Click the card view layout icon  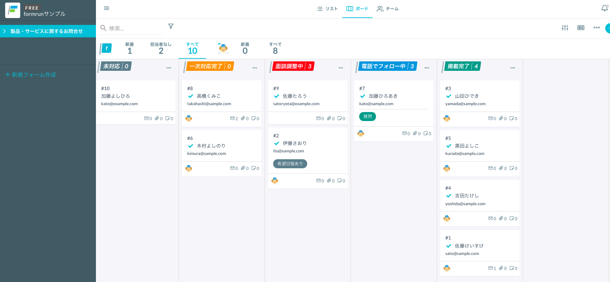[581, 27]
